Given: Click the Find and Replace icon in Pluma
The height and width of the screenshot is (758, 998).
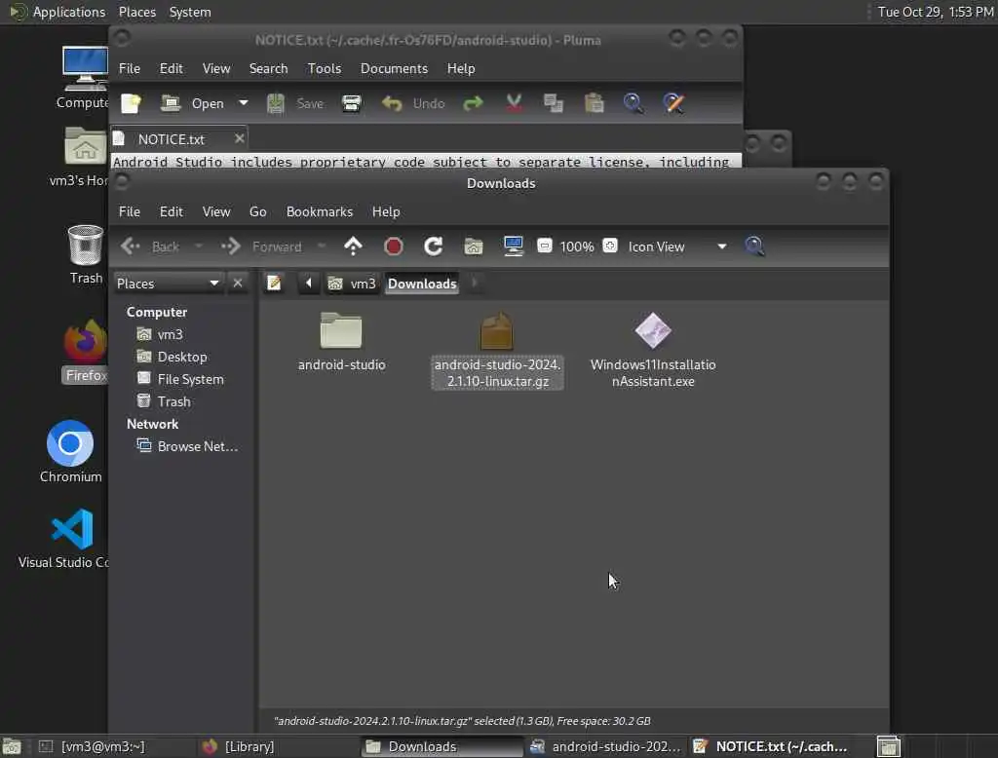Looking at the screenshot, I should point(673,103).
